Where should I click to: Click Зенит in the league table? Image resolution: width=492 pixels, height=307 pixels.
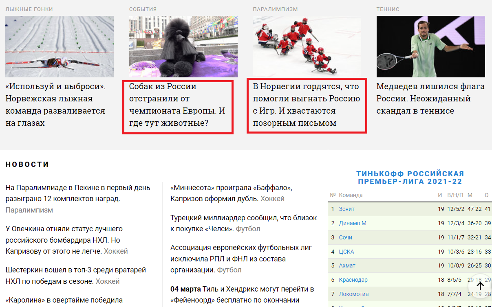346,209
